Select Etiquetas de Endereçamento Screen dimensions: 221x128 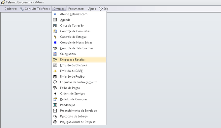click(x=79, y=82)
